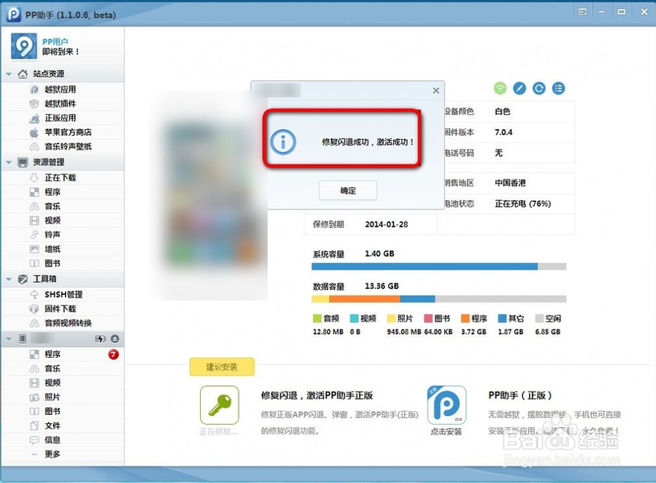Click the green Wi-Fi connection icon
The height and width of the screenshot is (483, 656).
pos(500,87)
